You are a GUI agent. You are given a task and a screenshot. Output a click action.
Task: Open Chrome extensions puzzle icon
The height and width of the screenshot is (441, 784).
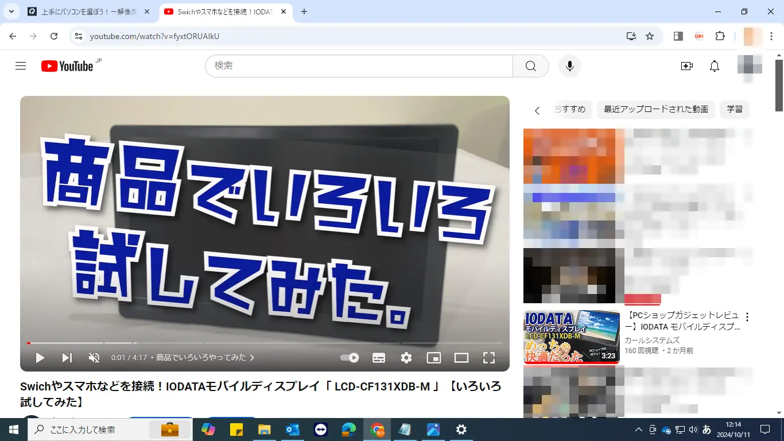720,36
